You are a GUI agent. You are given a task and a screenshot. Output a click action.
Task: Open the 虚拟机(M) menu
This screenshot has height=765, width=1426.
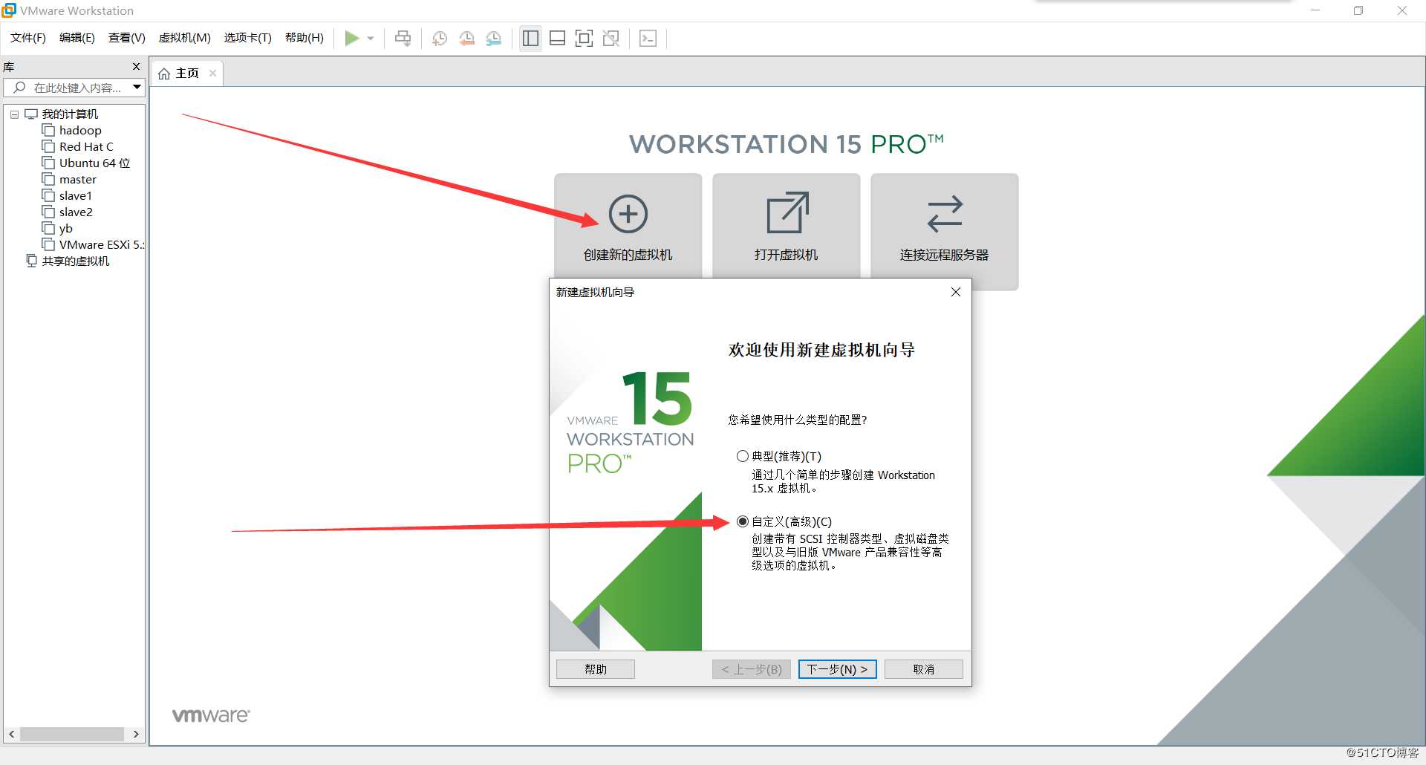[185, 38]
